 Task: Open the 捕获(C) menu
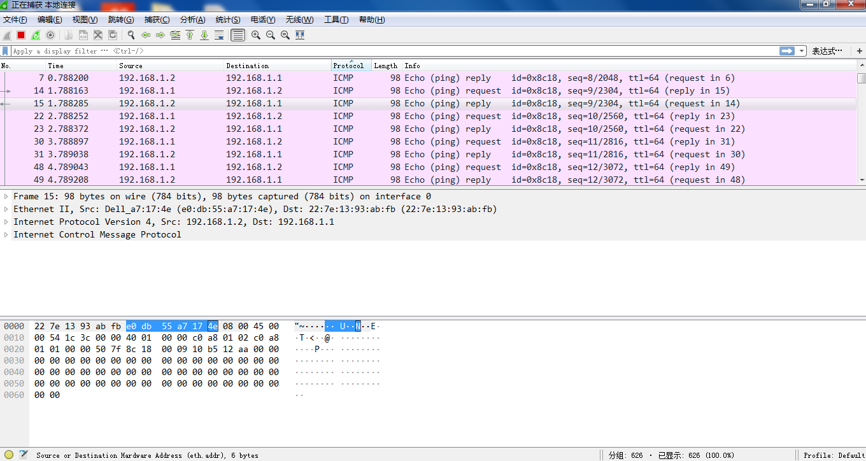157,20
